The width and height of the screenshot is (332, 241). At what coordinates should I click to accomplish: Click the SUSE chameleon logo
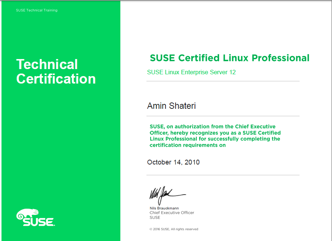[x=35, y=217]
